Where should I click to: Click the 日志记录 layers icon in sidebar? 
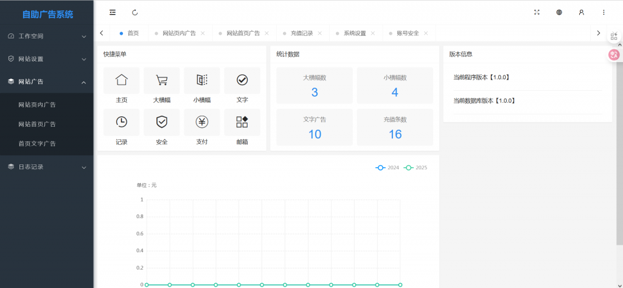click(11, 167)
